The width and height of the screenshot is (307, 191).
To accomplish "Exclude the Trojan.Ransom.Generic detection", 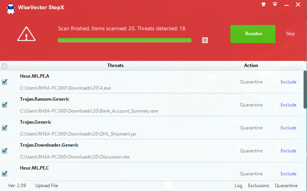I will point(288,105).
